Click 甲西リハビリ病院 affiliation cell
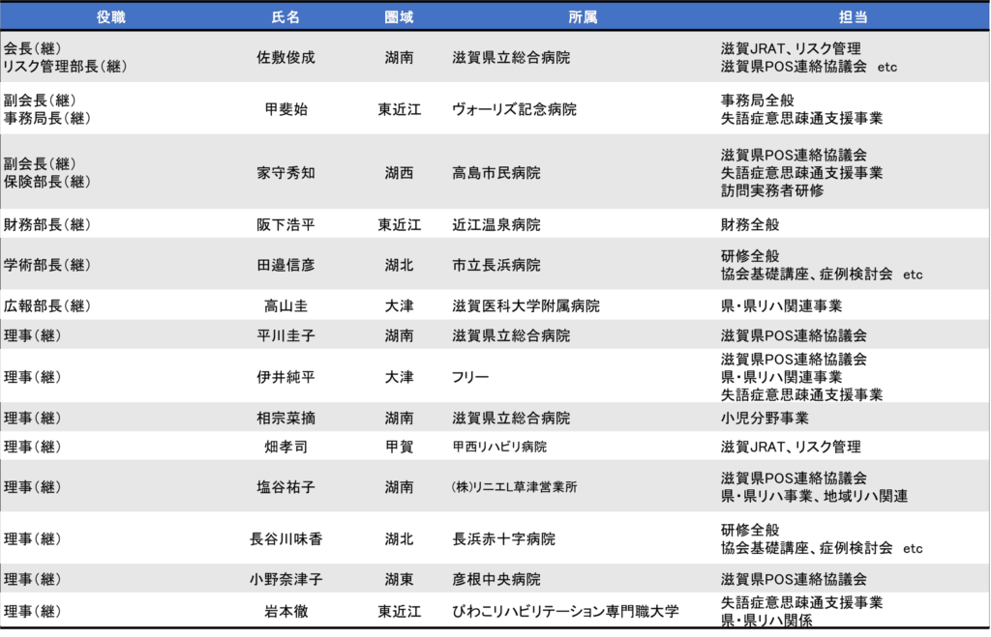991x637 pixels. (499, 447)
